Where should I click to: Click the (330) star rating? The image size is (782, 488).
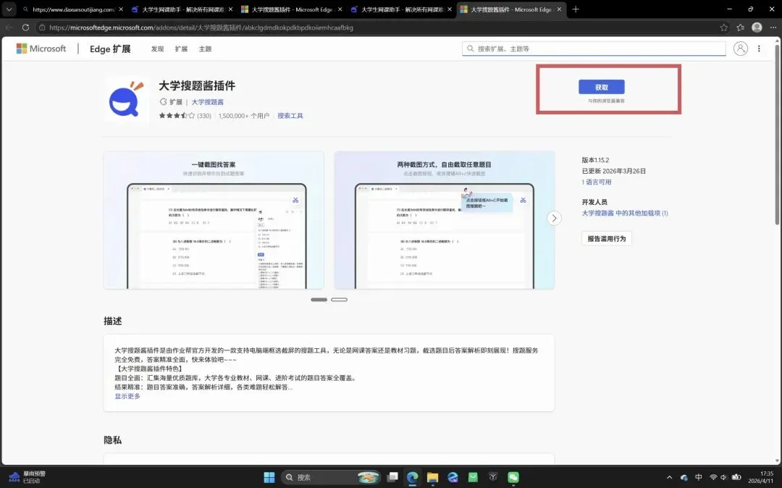185,116
